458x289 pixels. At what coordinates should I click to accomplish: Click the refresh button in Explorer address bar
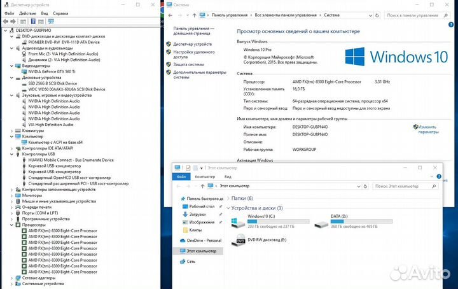click(x=365, y=186)
